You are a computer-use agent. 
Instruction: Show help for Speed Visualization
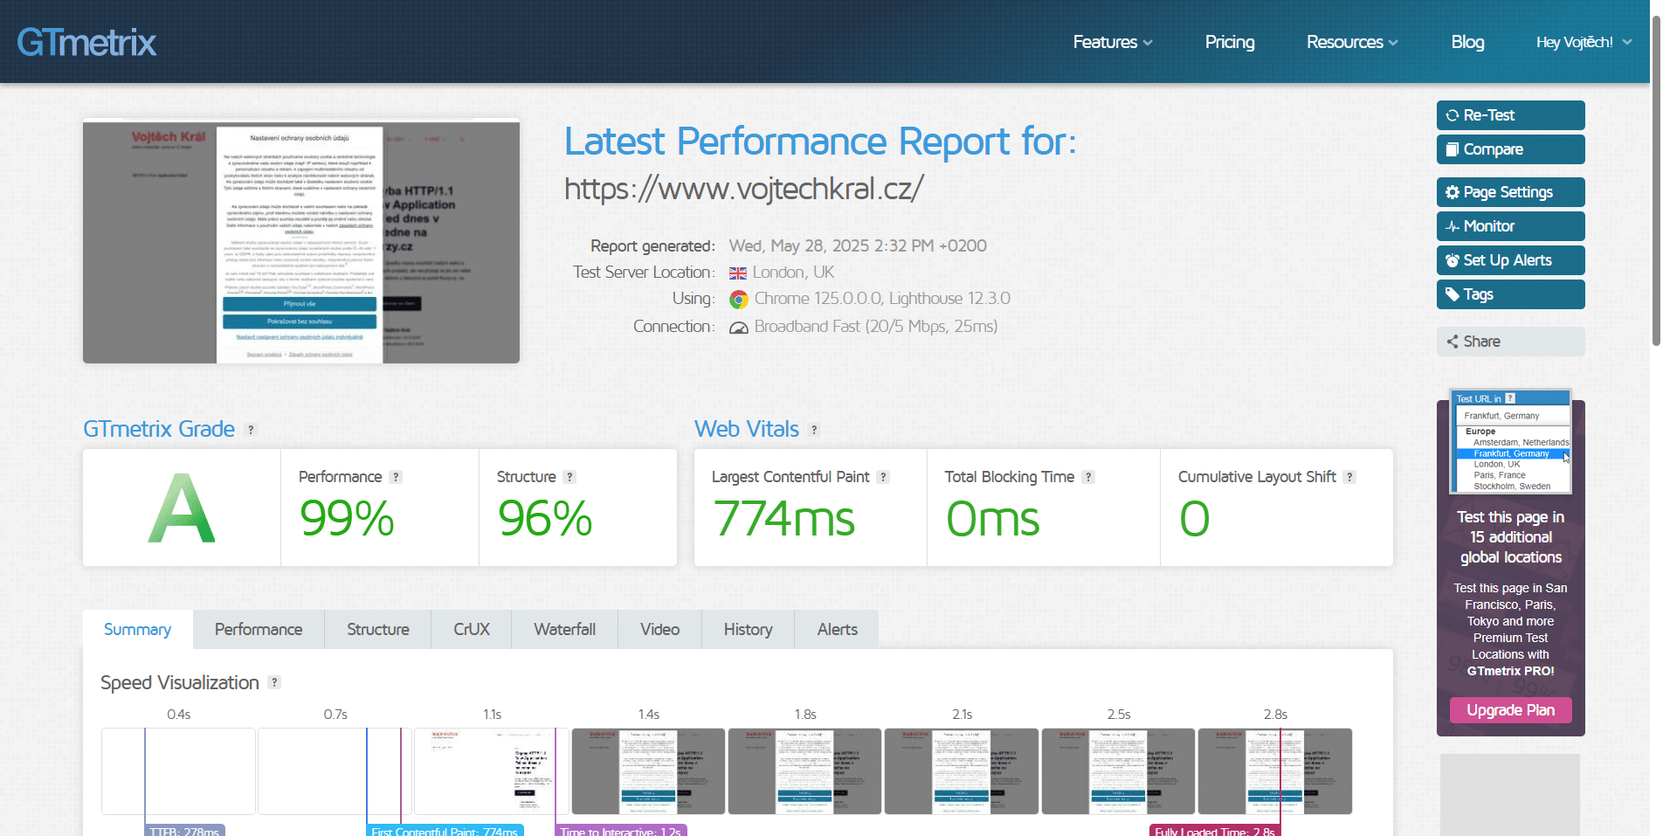click(x=274, y=683)
